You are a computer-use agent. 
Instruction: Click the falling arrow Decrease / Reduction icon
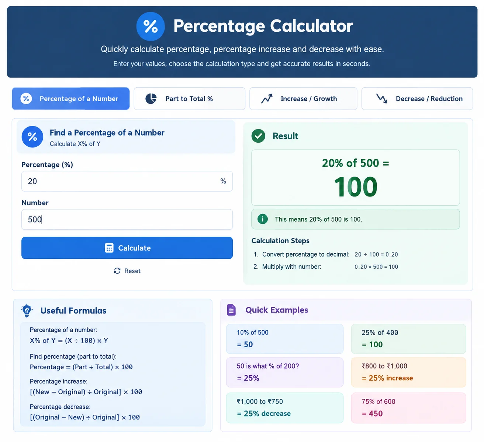pos(381,98)
